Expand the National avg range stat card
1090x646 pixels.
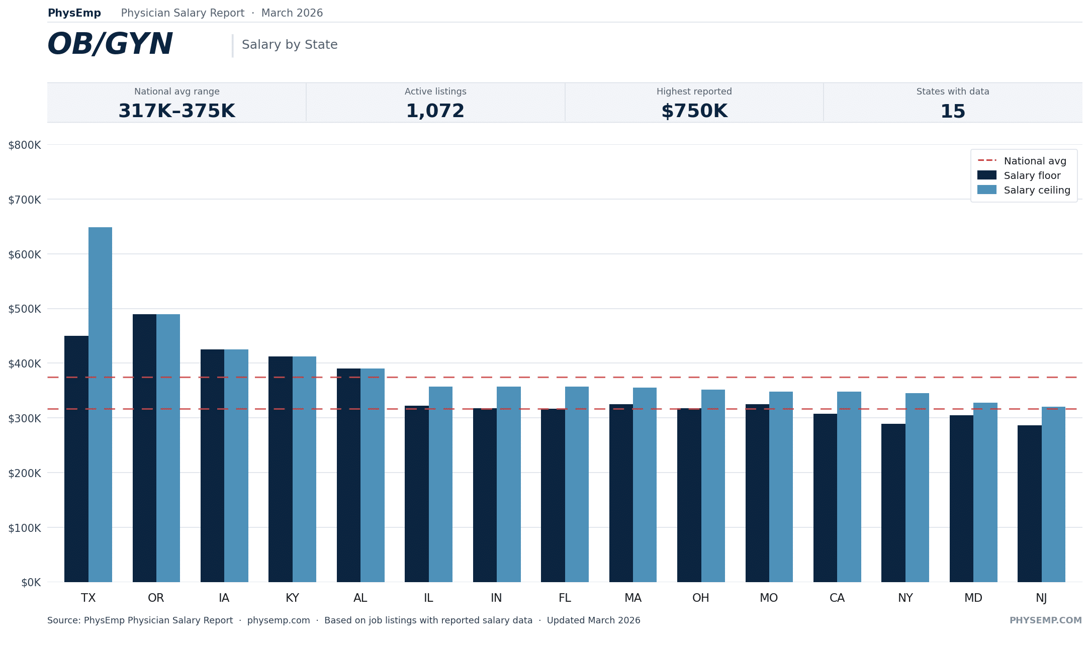coord(176,103)
